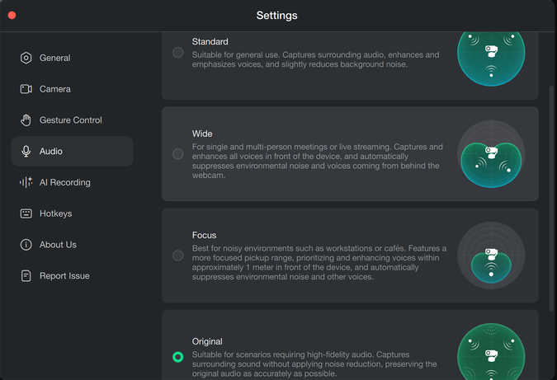Viewport: 557px width, 380px height.
Task: Click the "Original" mode title
Action: click(x=207, y=342)
